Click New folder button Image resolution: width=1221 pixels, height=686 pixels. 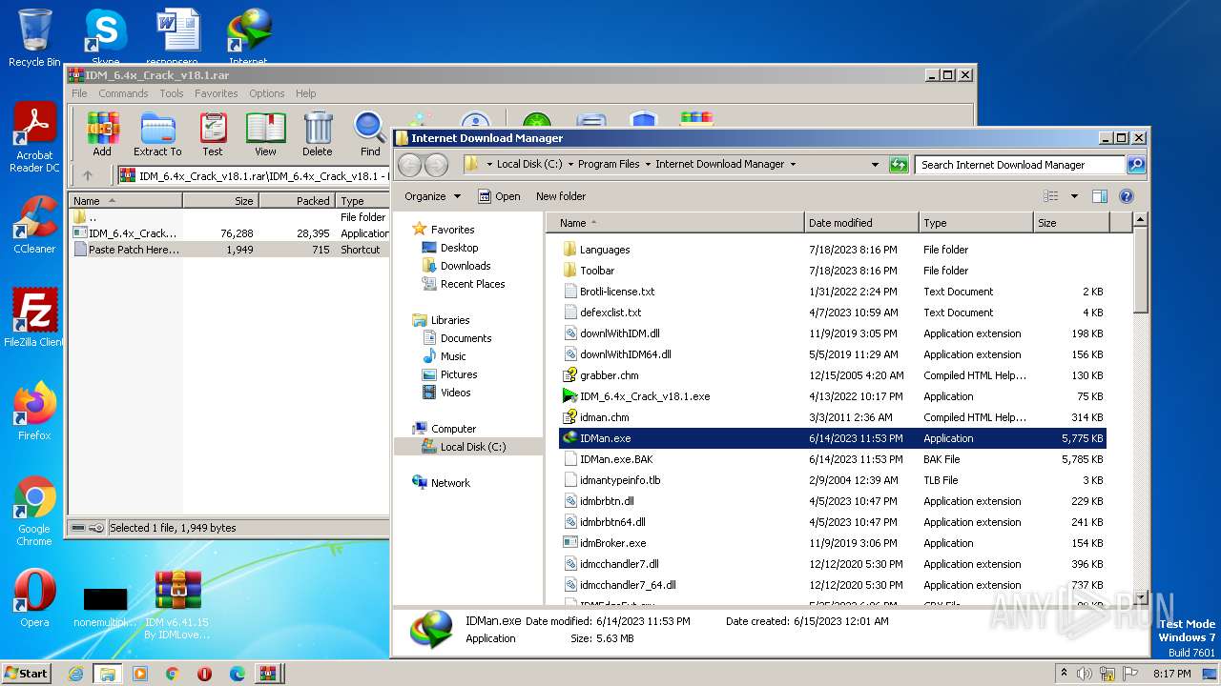click(561, 196)
